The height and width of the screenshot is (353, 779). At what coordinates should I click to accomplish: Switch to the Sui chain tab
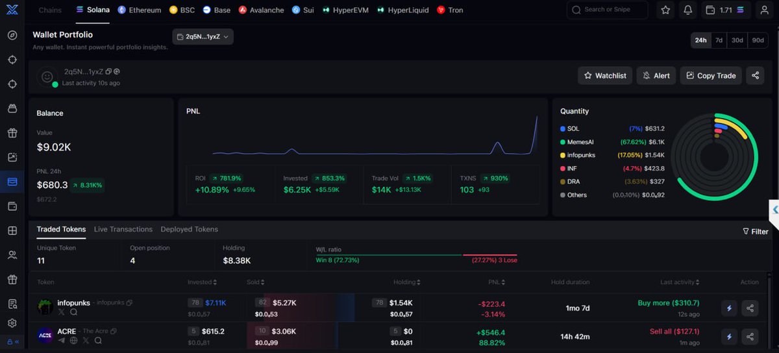pyautogui.click(x=303, y=10)
